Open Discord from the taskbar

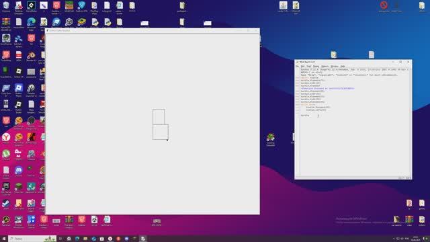tap(126, 239)
